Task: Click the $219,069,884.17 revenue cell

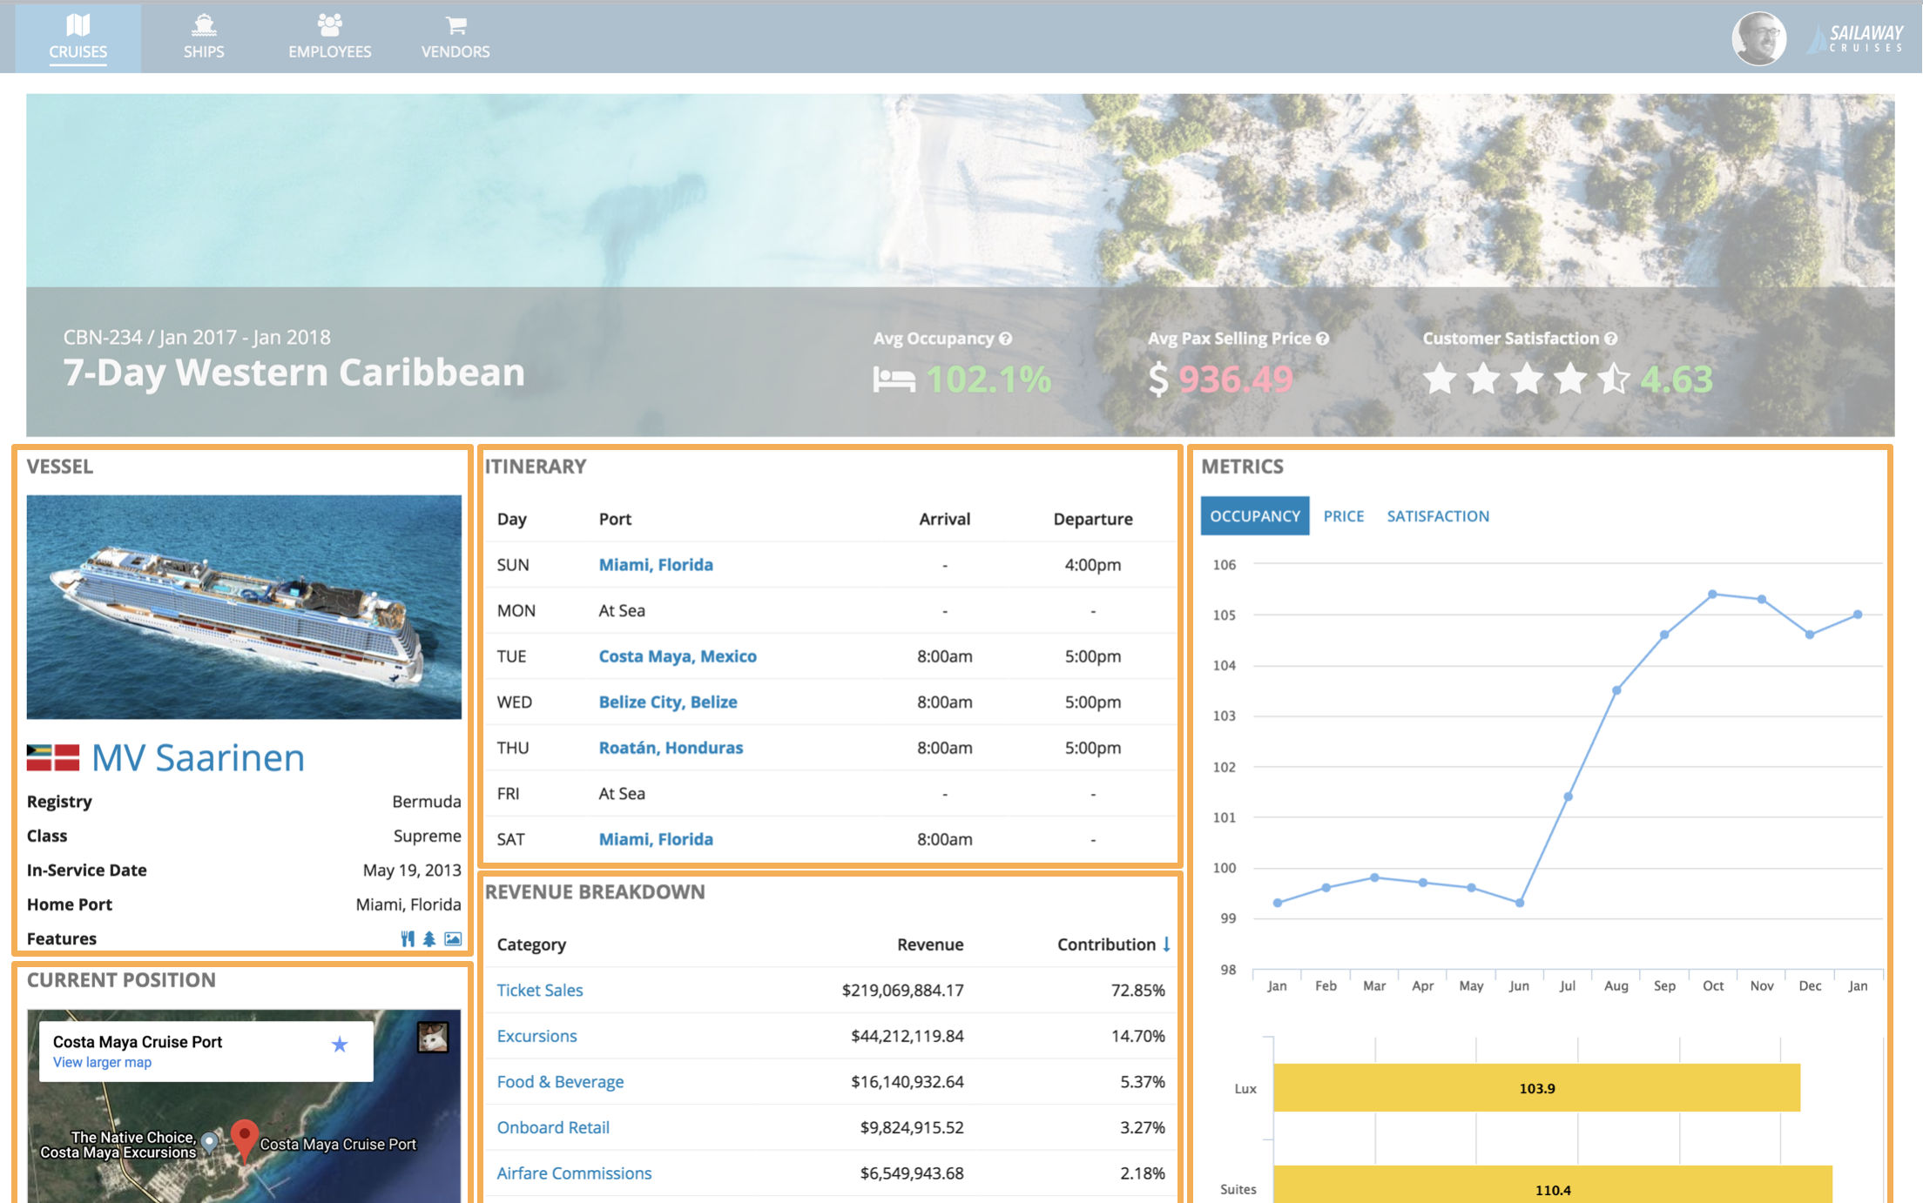Action: tap(903, 991)
